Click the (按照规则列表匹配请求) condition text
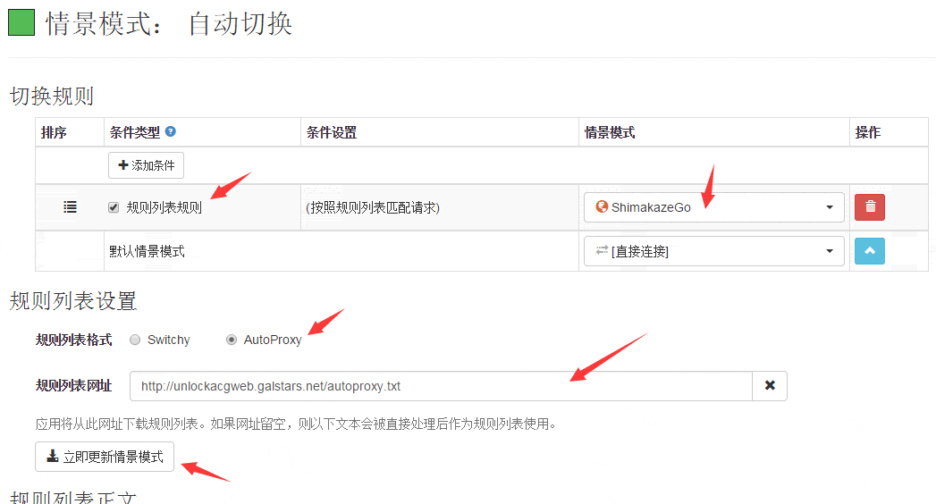The height and width of the screenshot is (504, 936). tap(373, 207)
